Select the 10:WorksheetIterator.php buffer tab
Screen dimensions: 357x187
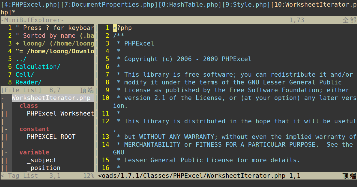point(314,5)
